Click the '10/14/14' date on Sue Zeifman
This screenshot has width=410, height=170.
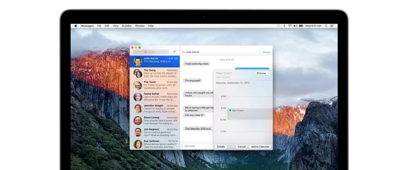point(173,141)
